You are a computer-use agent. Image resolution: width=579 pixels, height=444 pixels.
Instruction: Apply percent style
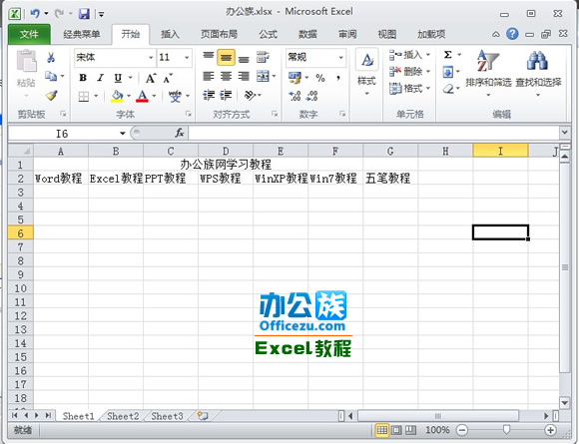[x=320, y=78]
